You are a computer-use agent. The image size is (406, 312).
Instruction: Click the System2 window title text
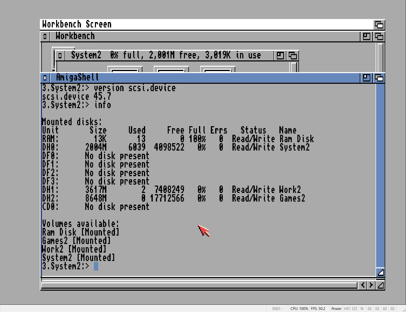tap(166, 55)
